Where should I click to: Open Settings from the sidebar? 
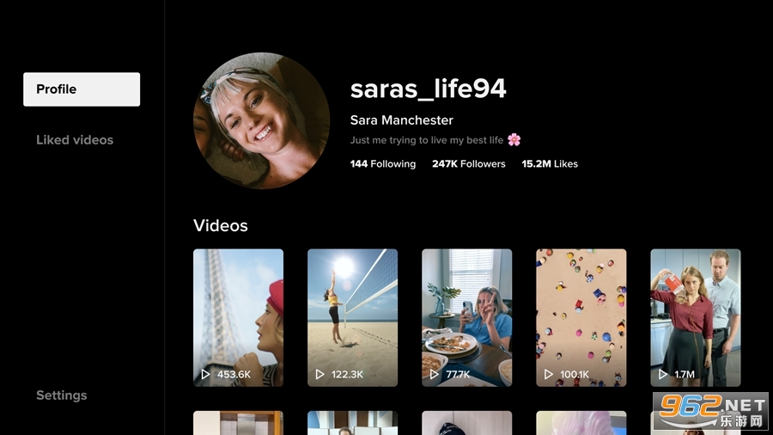coord(62,395)
